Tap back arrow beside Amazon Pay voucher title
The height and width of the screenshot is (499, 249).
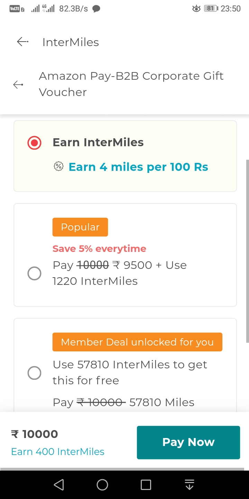point(18,84)
